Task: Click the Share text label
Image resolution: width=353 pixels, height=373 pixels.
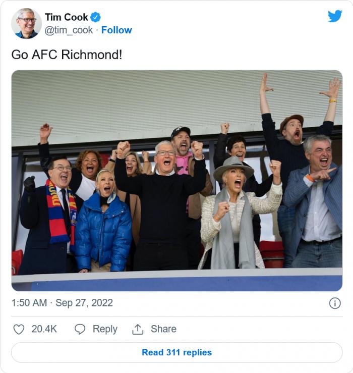Action: coord(163,329)
